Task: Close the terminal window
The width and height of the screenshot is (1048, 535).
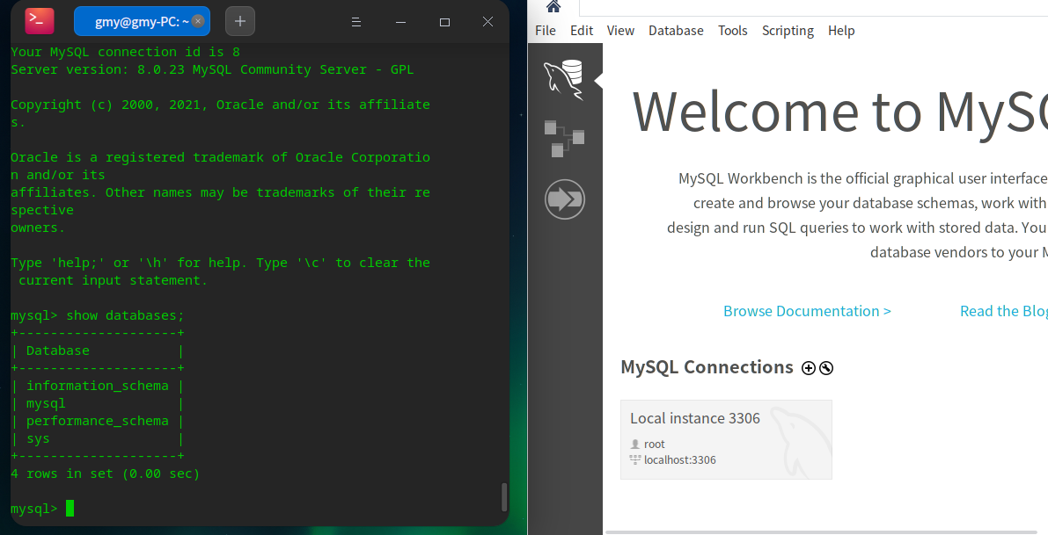Action: (487, 22)
